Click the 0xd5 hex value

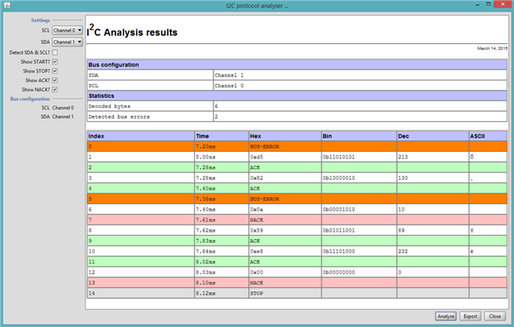coord(257,157)
